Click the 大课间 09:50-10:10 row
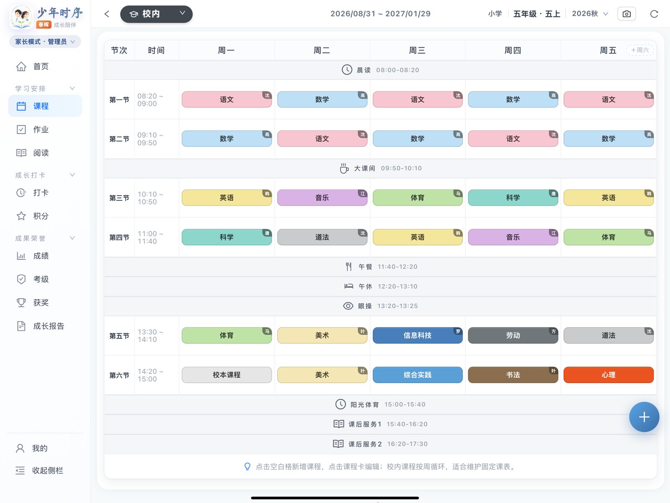The height and width of the screenshot is (503, 670). point(380,169)
